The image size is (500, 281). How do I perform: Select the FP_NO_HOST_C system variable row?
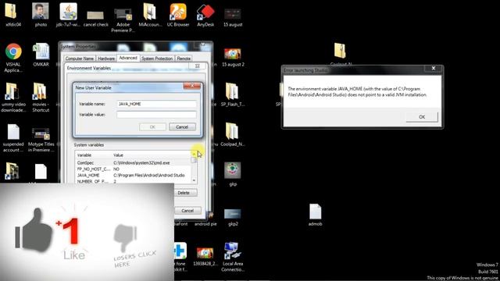click(133, 169)
